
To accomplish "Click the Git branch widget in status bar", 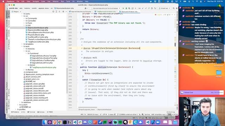I will point(128,114).
